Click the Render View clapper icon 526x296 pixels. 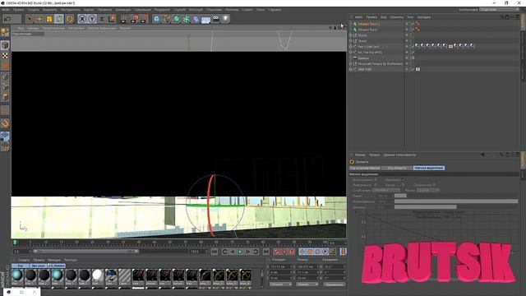coord(123,19)
